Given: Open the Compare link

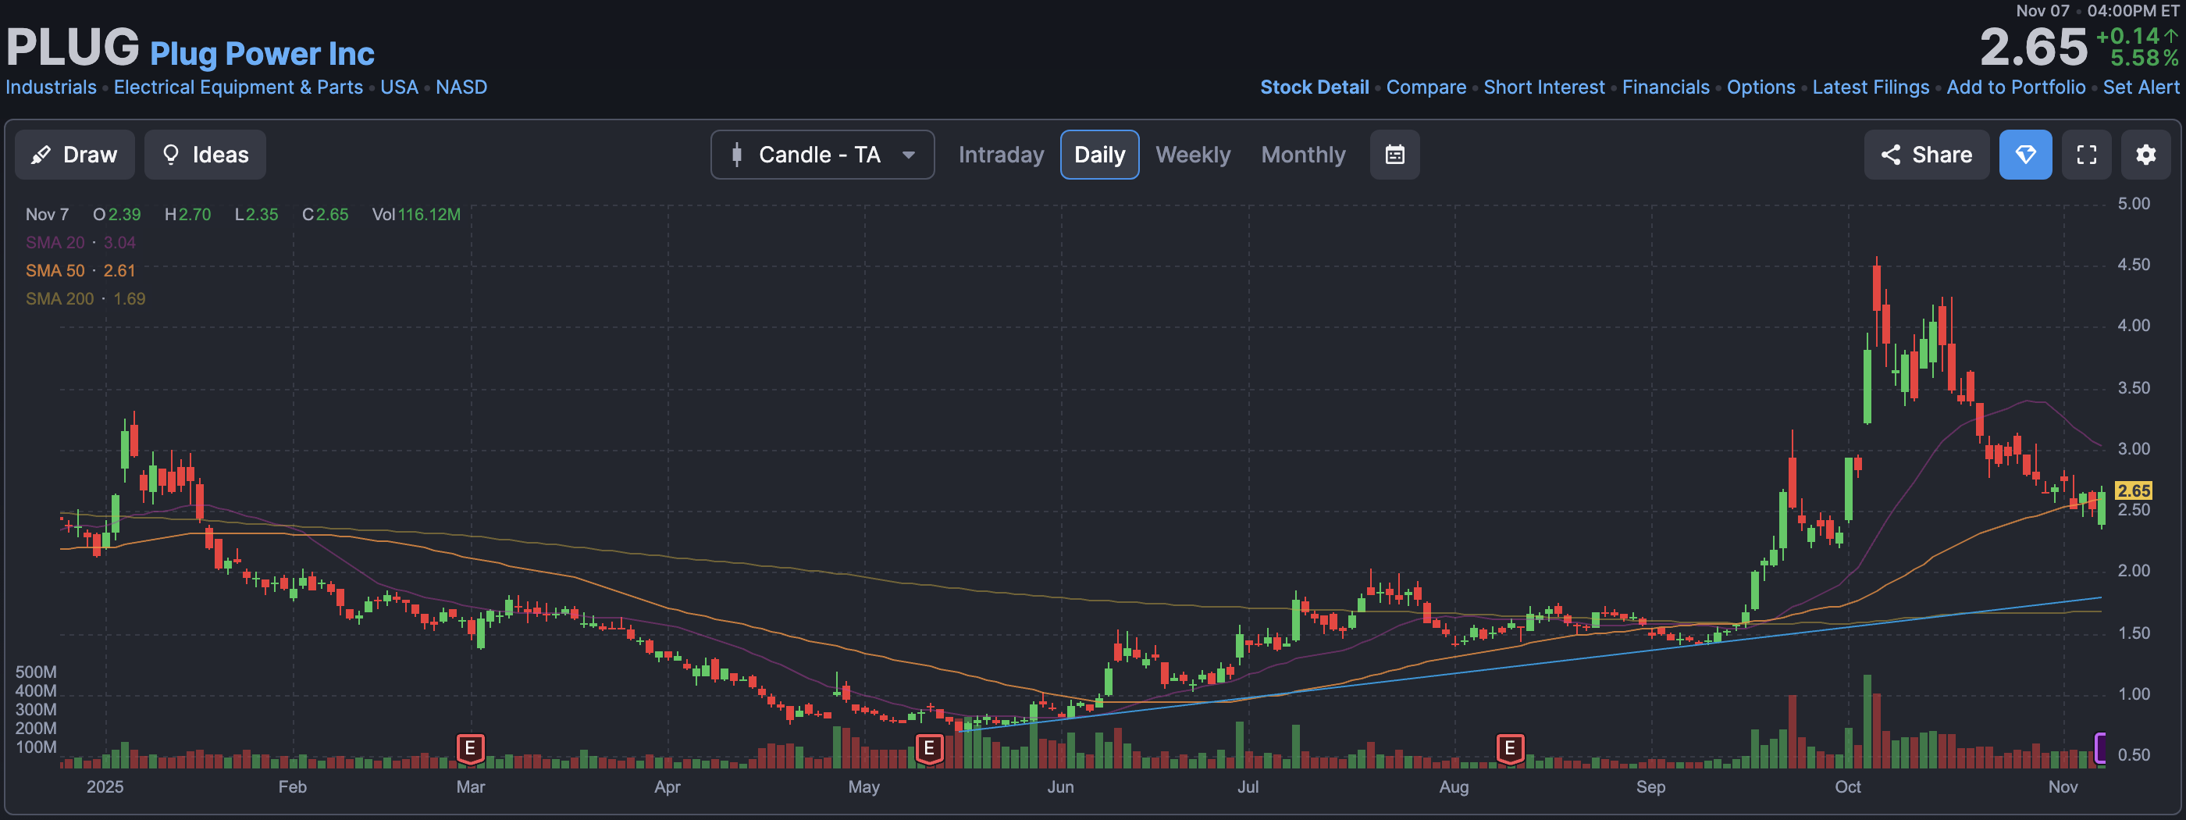Looking at the screenshot, I should tap(1426, 87).
